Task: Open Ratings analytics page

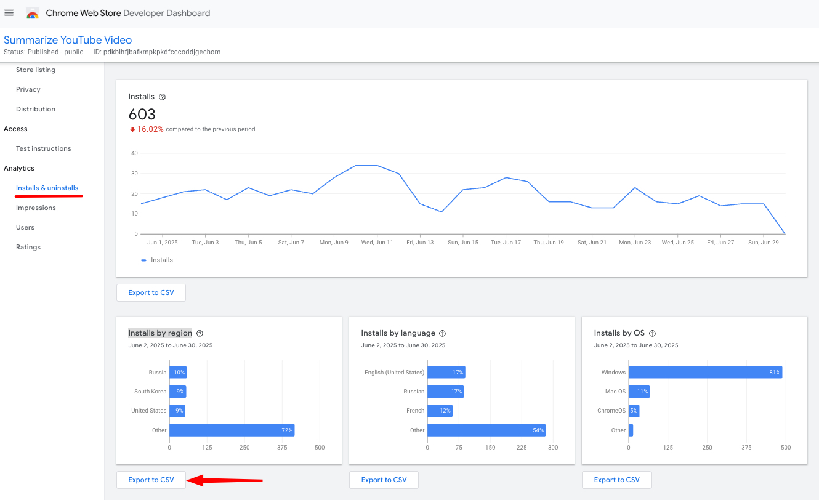Action: [28, 247]
